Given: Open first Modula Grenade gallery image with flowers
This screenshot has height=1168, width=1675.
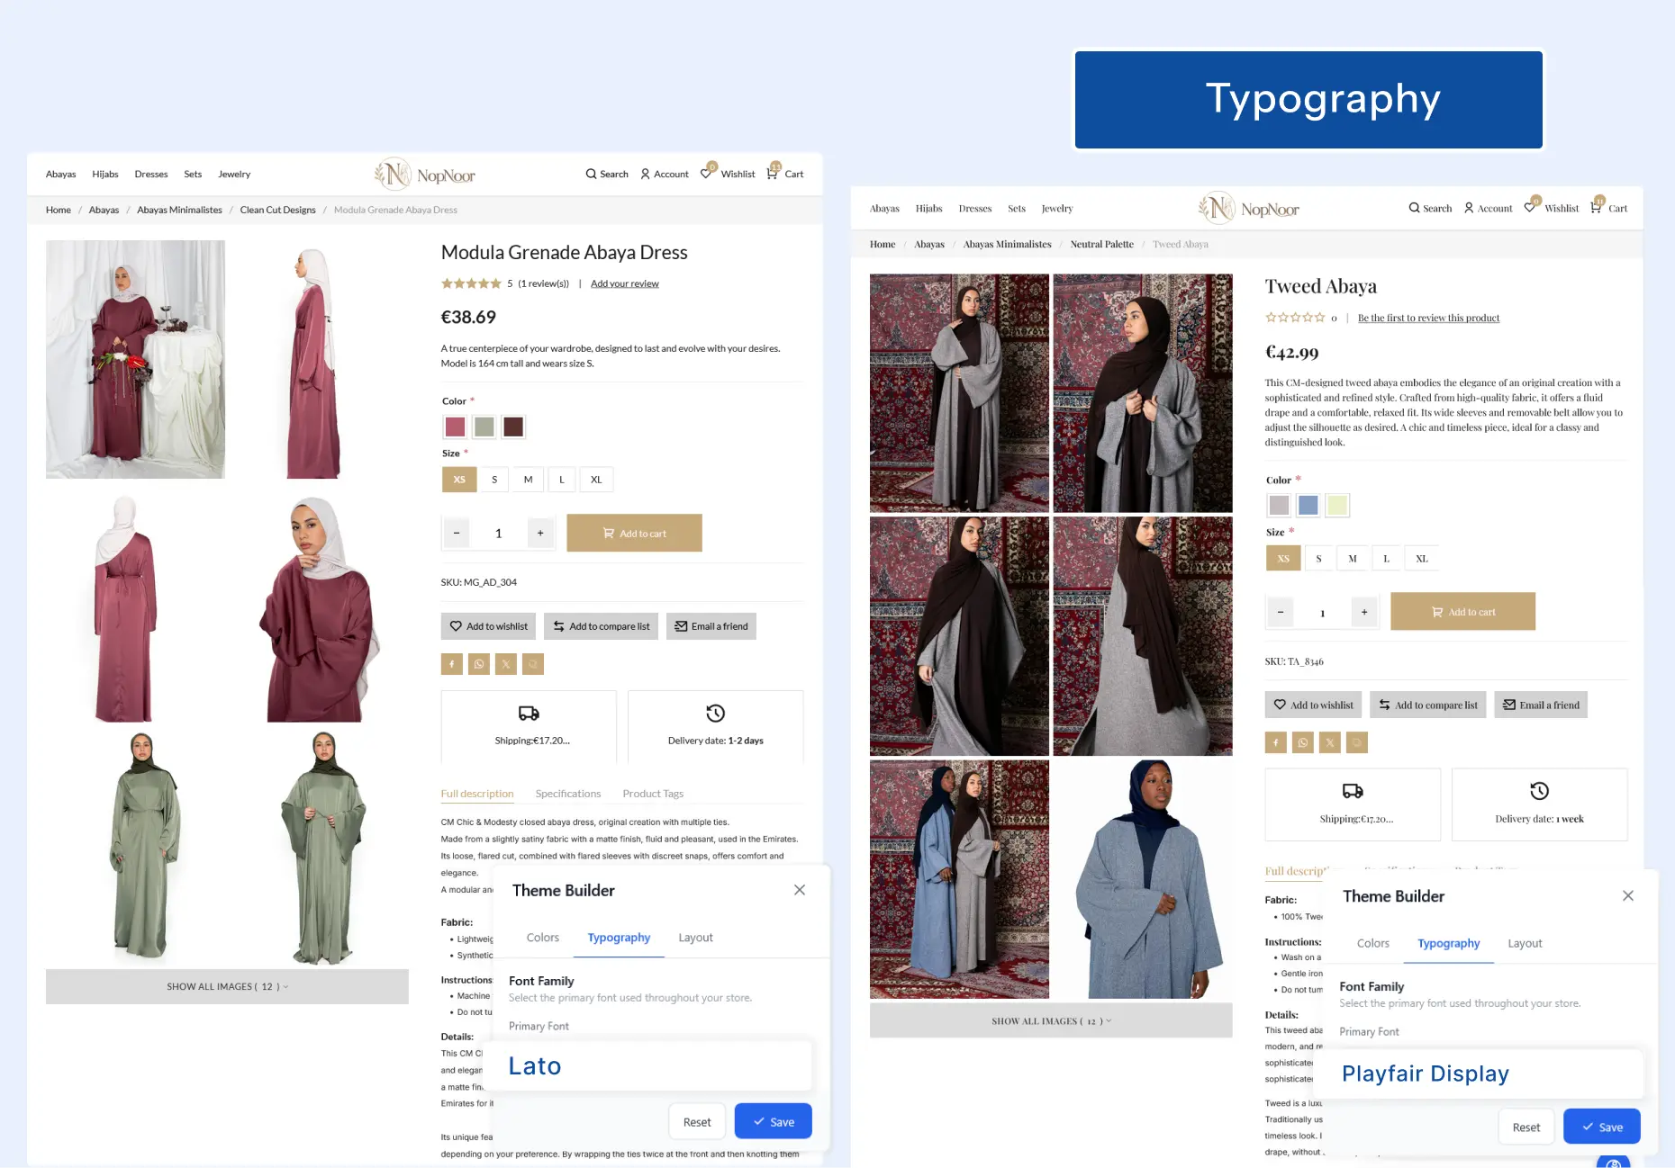Looking at the screenshot, I should coord(135,359).
